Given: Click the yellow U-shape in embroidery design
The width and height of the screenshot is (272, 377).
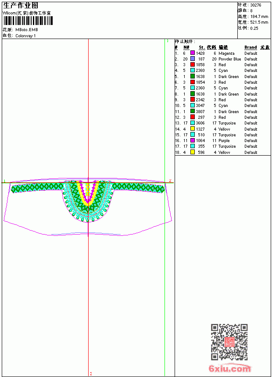Looking at the screenshot, I should tap(88, 195).
